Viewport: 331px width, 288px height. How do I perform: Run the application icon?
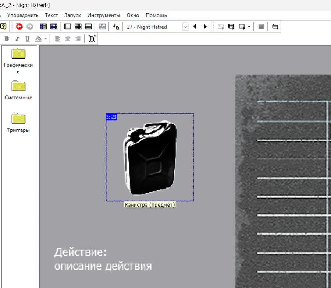(x=231, y=27)
